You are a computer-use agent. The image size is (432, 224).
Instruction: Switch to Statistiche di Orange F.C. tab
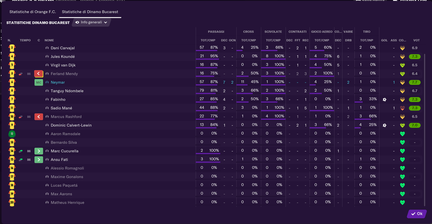click(x=33, y=12)
